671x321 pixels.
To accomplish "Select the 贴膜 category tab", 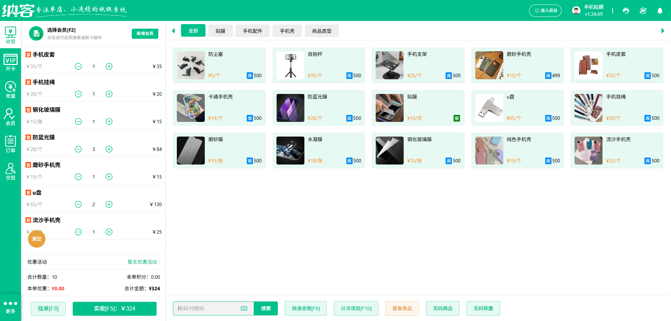I will [x=221, y=31].
